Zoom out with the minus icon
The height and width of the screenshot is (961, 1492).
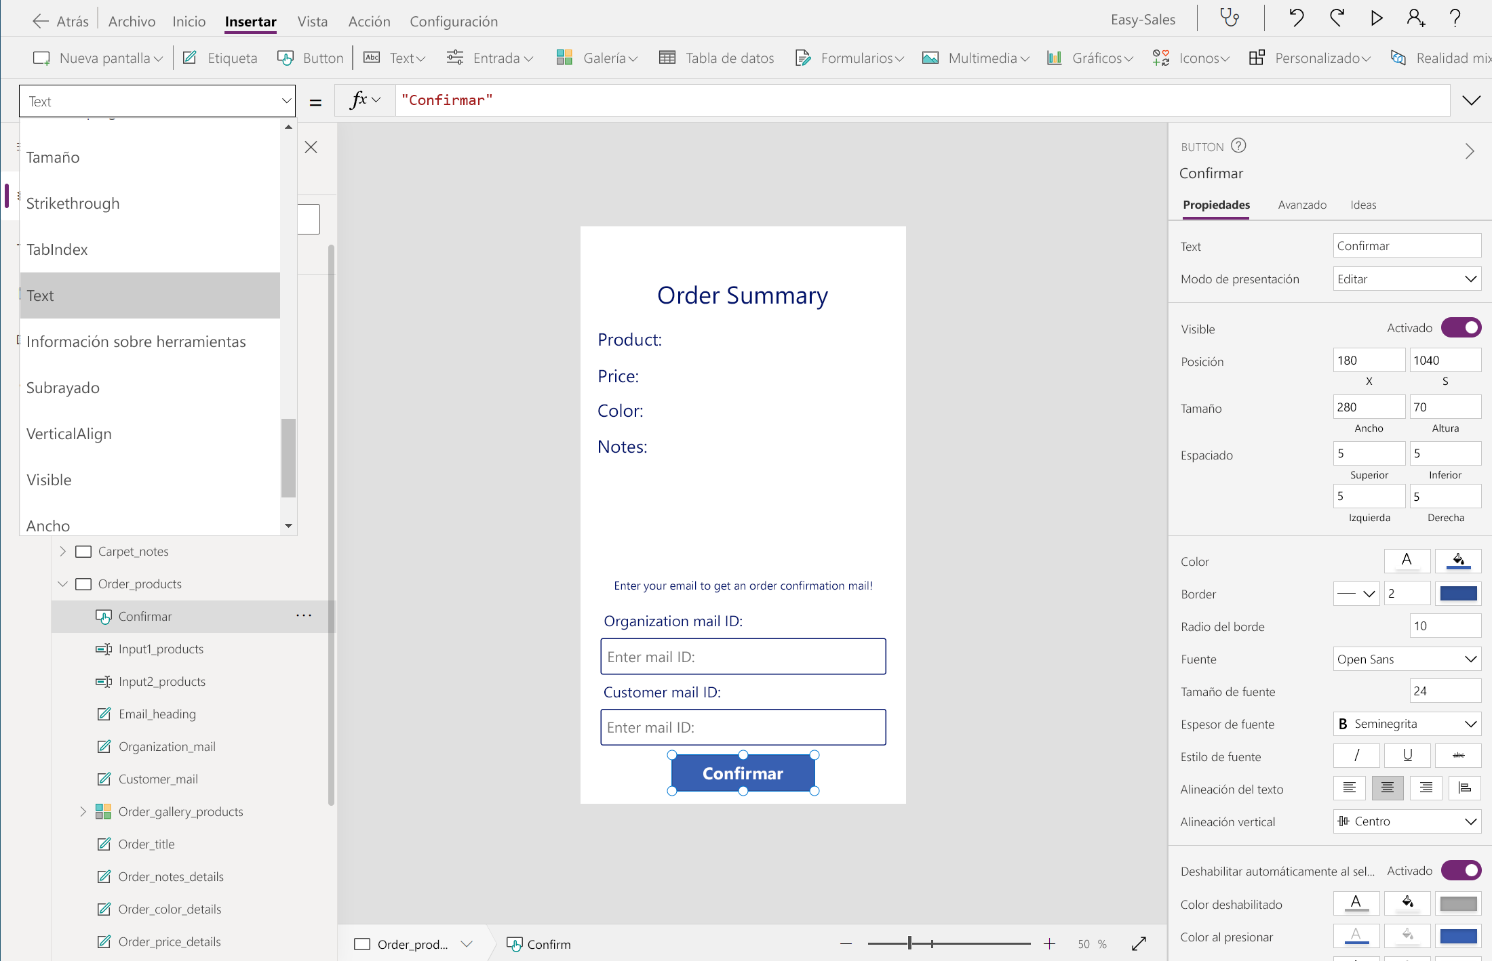[846, 943]
